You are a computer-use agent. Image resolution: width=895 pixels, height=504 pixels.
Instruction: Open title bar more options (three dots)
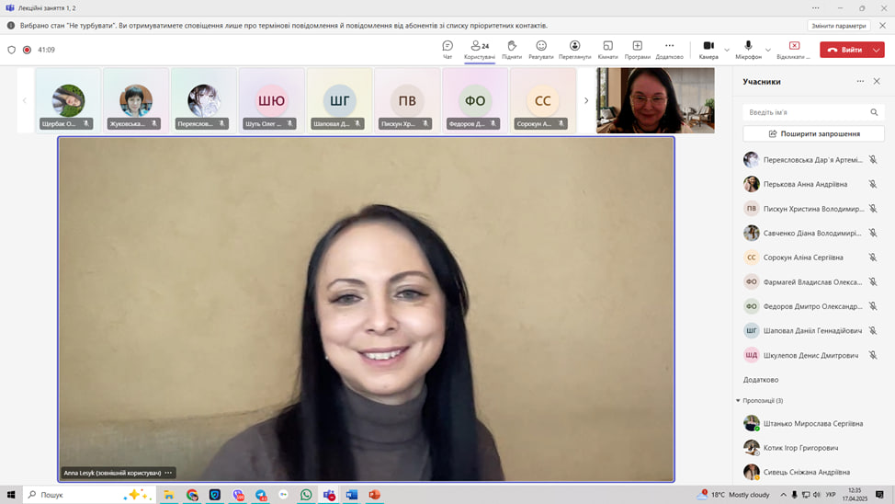coord(816,8)
